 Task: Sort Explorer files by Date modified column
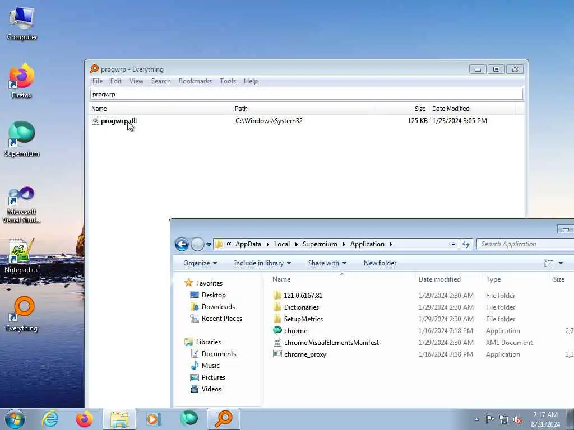[x=439, y=279]
